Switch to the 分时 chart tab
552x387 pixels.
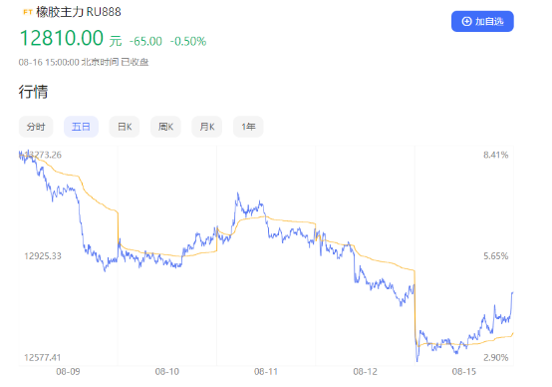[x=36, y=127]
